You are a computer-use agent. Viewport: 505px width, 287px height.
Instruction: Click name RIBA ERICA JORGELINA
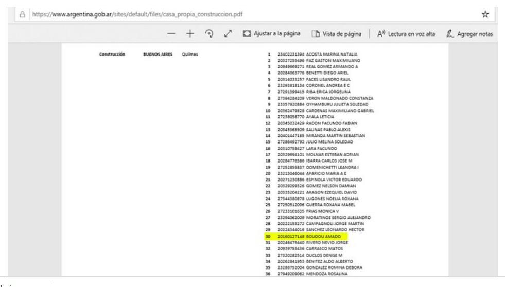click(328, 92)
